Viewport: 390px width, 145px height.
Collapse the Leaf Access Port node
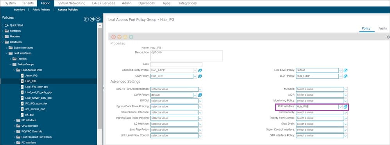pos(14,70)
